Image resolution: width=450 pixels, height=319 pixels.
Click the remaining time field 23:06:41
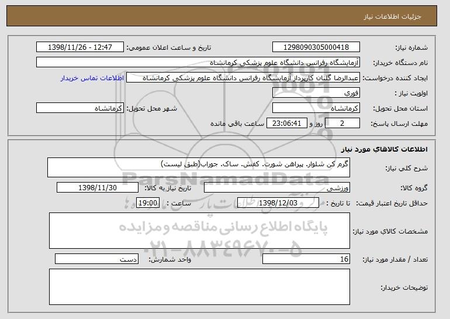[x=287, y=124]
